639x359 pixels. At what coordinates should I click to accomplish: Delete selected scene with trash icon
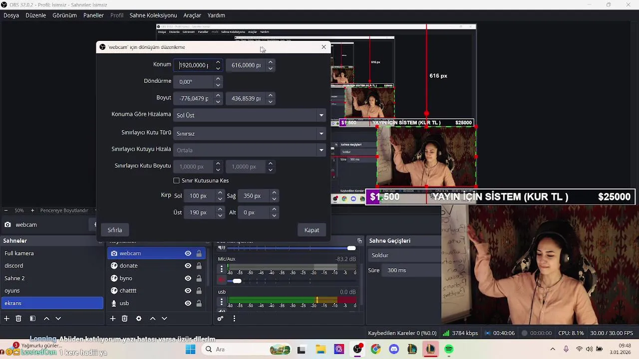[x=18, y=318]
